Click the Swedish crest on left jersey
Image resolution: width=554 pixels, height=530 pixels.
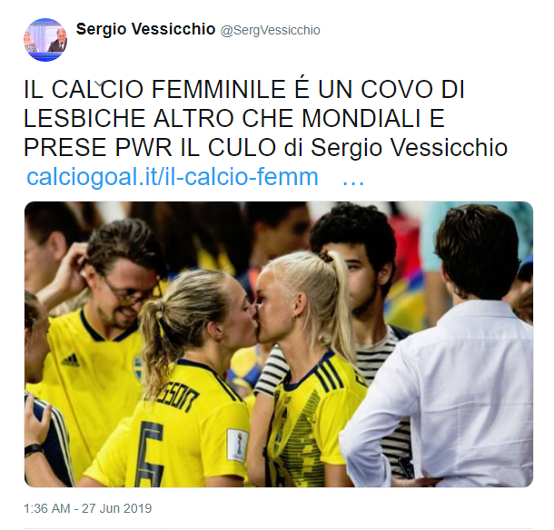click(138, 369)
